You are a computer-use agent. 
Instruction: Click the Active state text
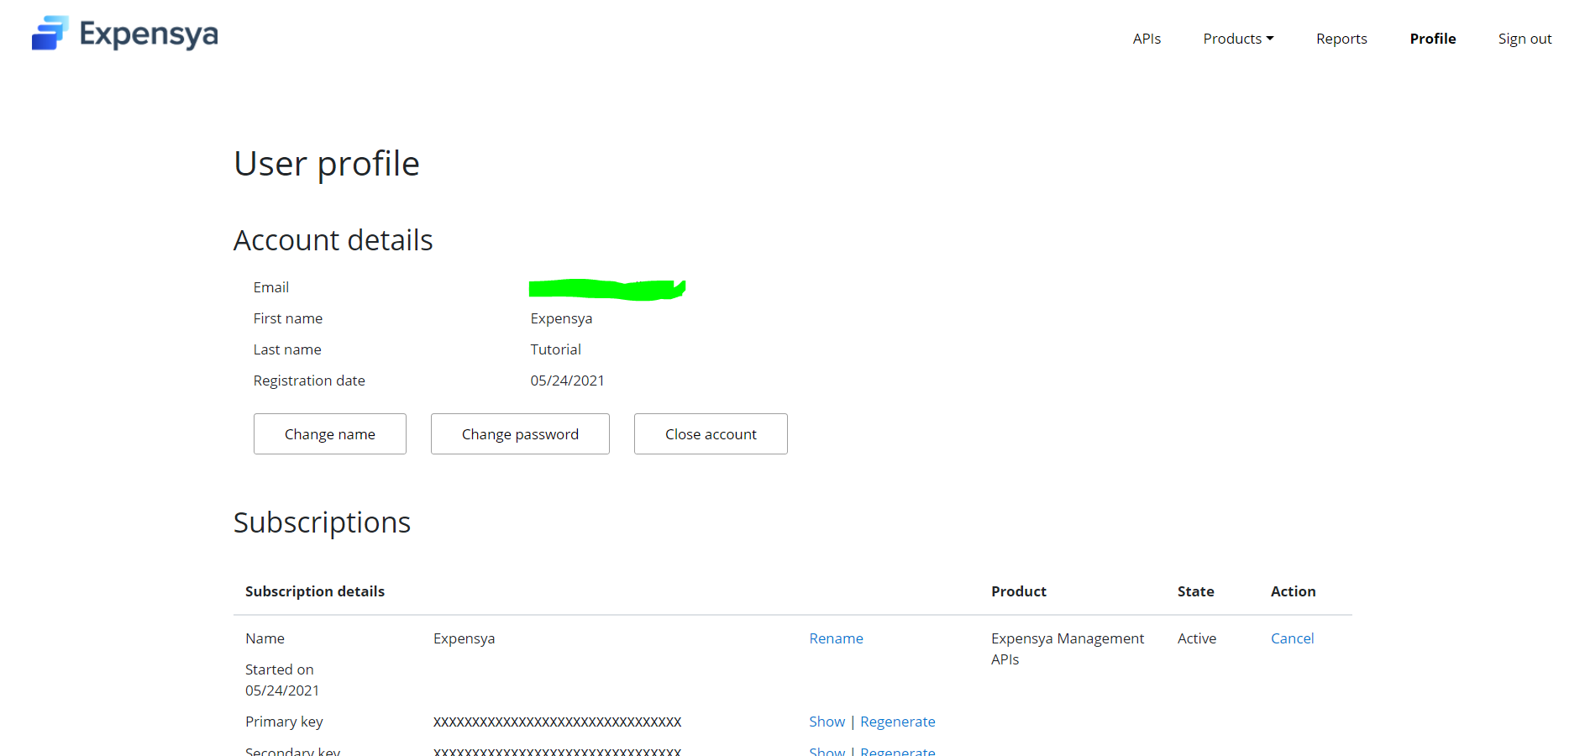pos(1197,638)
